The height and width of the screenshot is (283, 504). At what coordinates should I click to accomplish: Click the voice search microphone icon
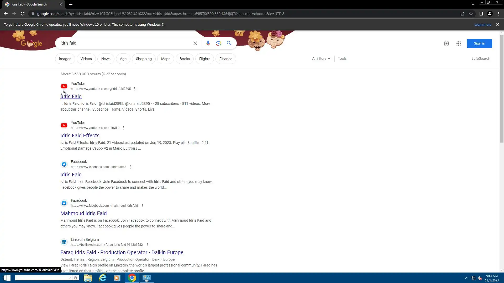click(208, 43)
